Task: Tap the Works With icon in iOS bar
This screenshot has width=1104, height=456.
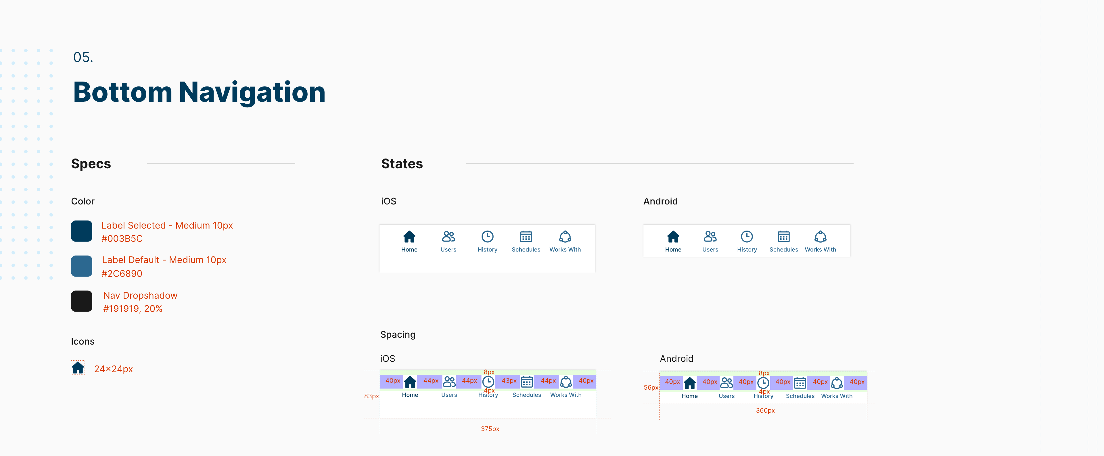Action: (565, 236)
